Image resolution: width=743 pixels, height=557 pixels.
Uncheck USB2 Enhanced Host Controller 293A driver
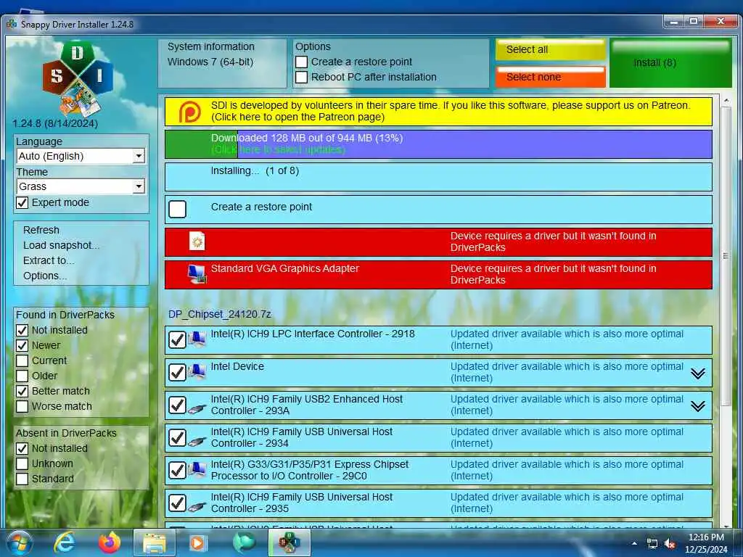178,405
